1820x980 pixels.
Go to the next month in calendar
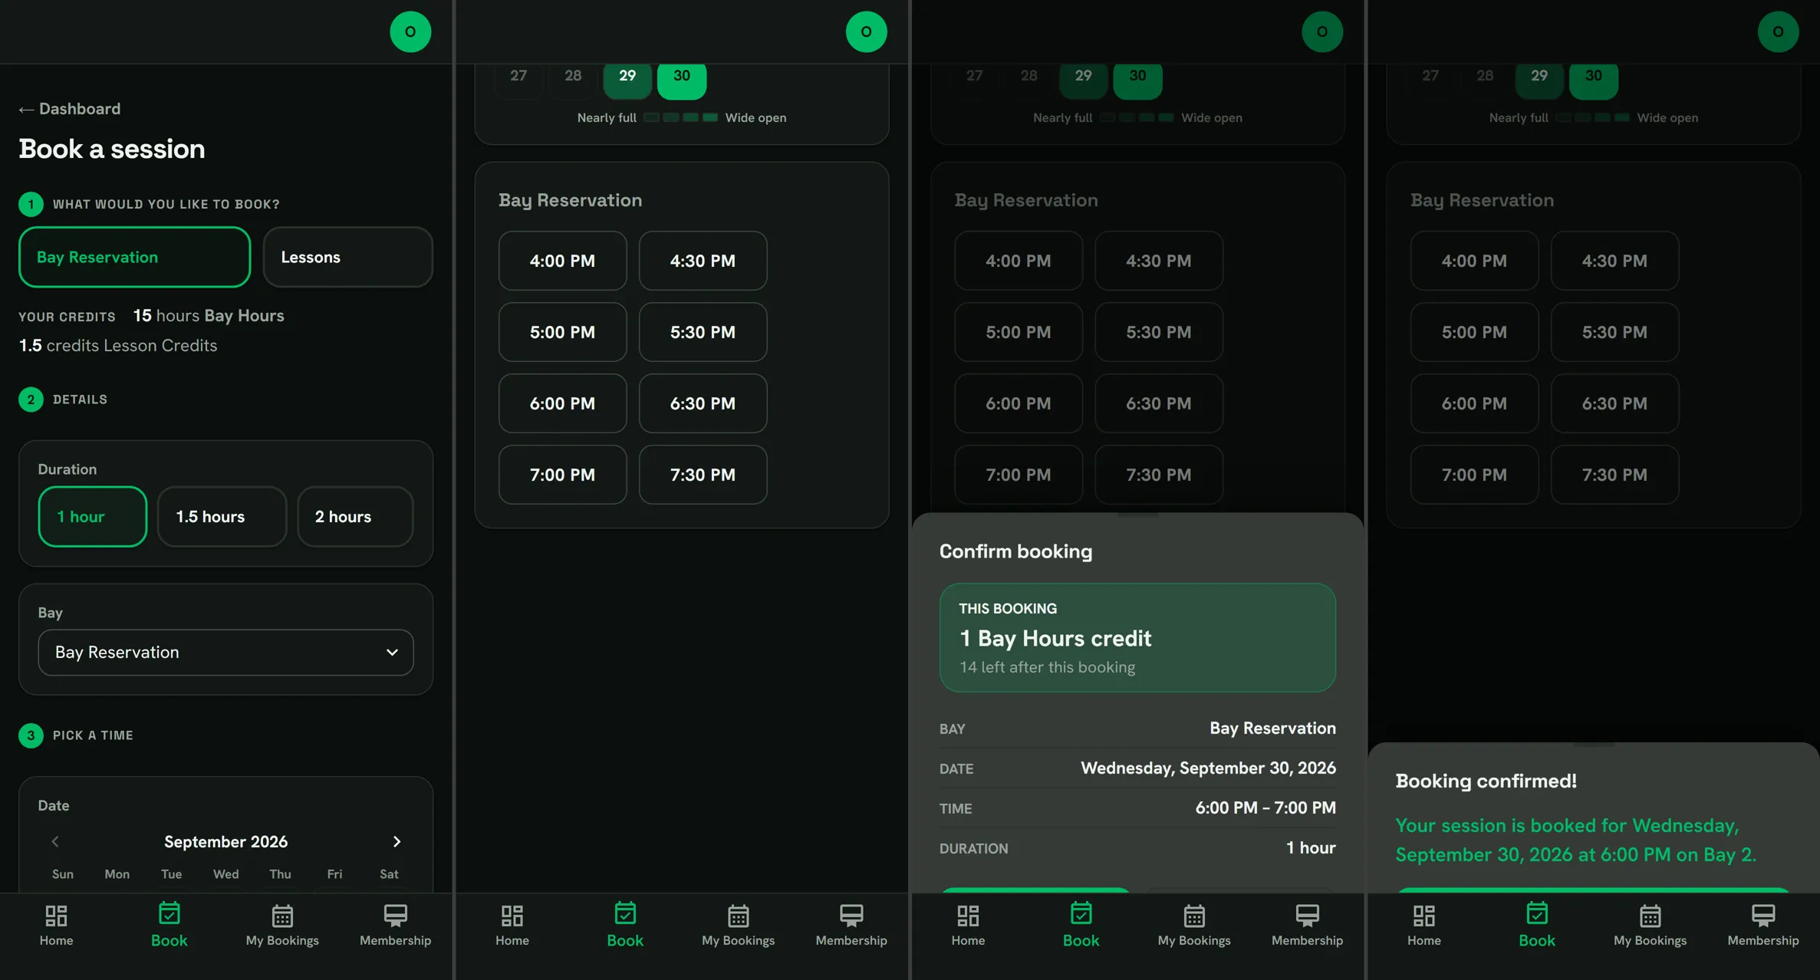[x=397, y=841]
